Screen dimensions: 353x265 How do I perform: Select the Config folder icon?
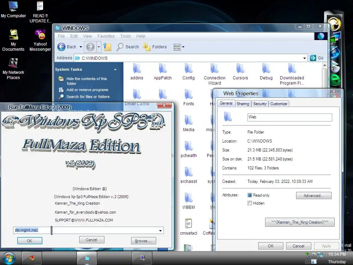coord(189,68)
